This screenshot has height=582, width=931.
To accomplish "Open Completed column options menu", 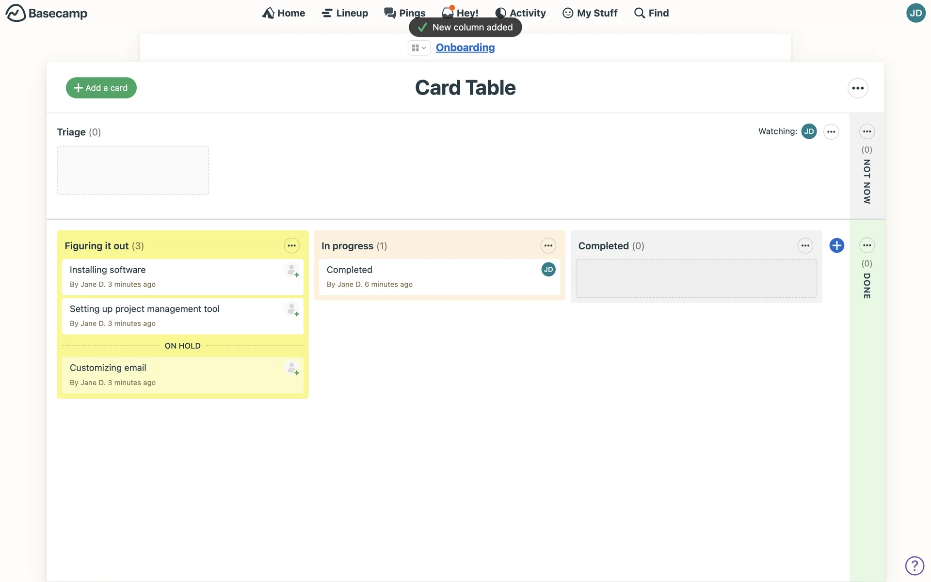I will point(805,246).
